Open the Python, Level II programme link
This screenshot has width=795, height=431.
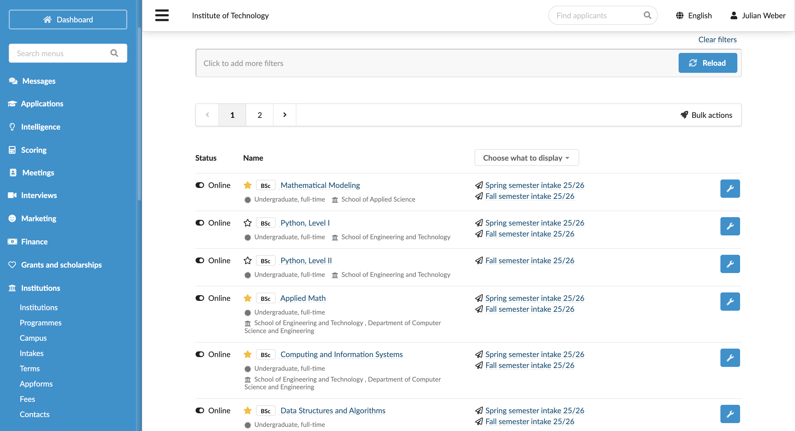click(306, 260)
